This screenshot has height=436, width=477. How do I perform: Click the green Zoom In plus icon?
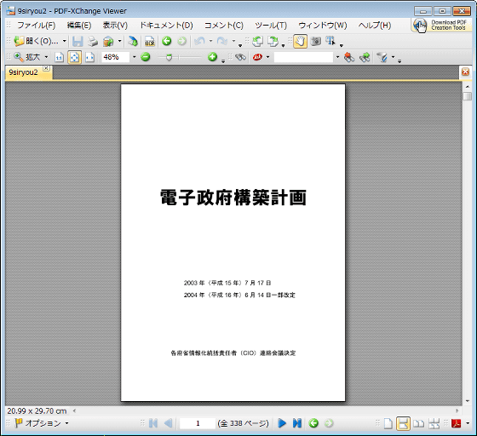pyautogui.click(x=212, y=57)
